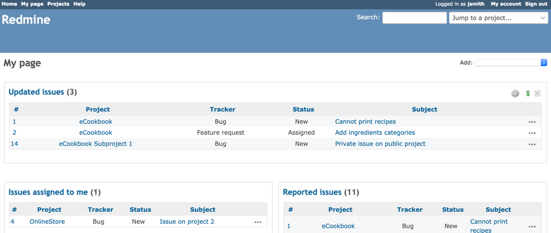Click Feature request tracker cell
The width and height of the screenshot is (551, 233).
[221, 133]
